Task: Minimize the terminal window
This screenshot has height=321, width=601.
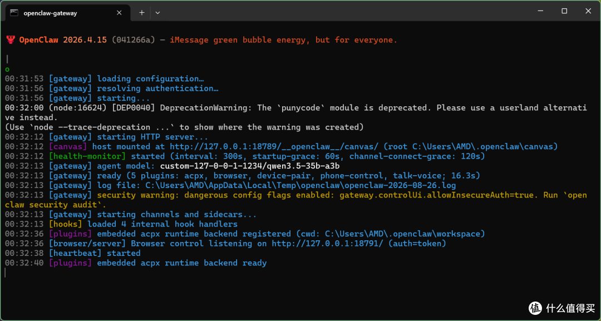Action: click(x=540, y=11)
